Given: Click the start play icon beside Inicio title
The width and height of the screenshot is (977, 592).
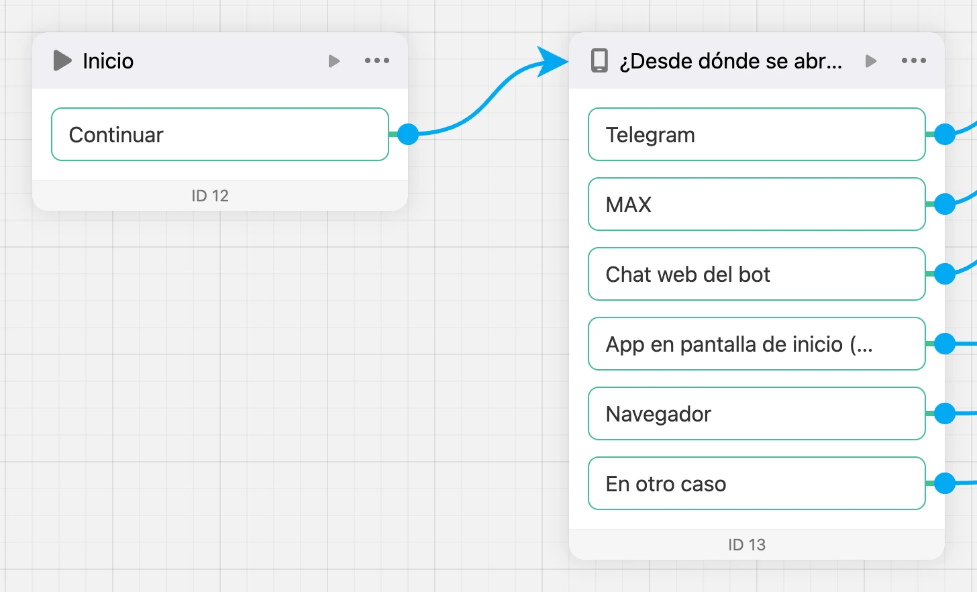Looking at the screenshot, I should point(62,60).
